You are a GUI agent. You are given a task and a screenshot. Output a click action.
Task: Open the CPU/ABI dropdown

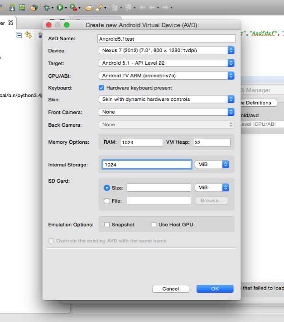[x=166, y=76]
